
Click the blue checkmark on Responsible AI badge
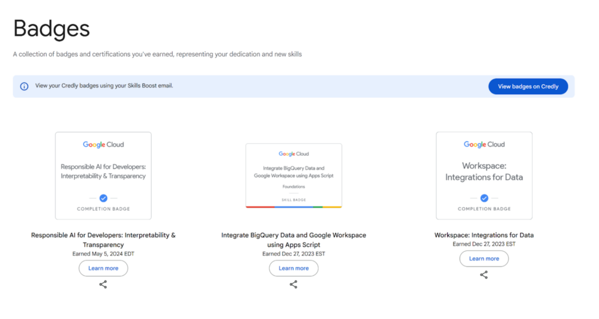click(103, 198)
